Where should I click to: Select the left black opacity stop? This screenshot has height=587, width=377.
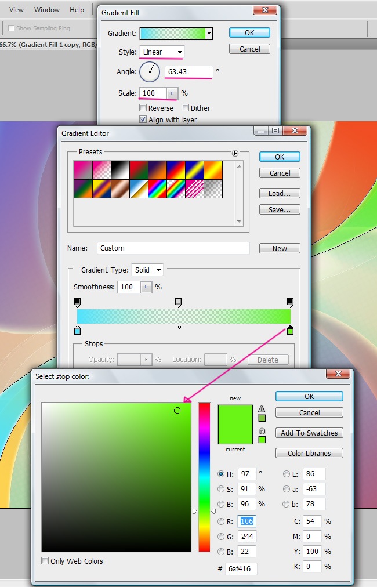click(78, 302)
